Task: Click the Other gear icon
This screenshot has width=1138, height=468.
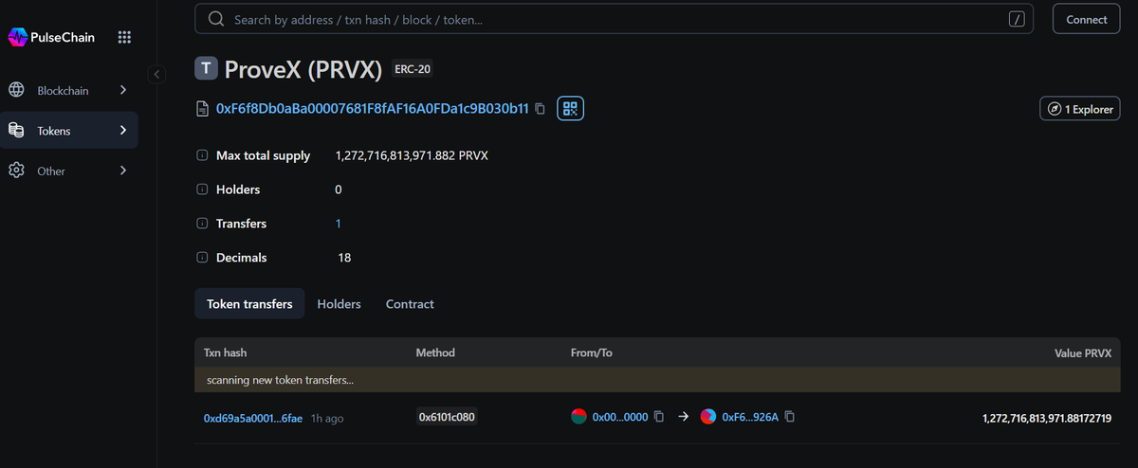Action: [x=16, y=171]
